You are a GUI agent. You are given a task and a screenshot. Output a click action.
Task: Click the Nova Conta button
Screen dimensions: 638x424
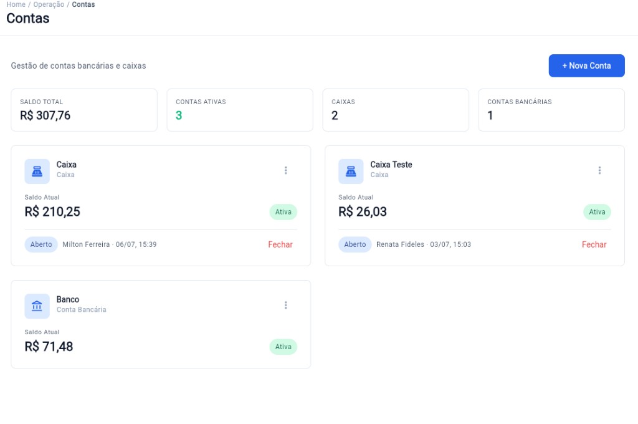[586, 65]
